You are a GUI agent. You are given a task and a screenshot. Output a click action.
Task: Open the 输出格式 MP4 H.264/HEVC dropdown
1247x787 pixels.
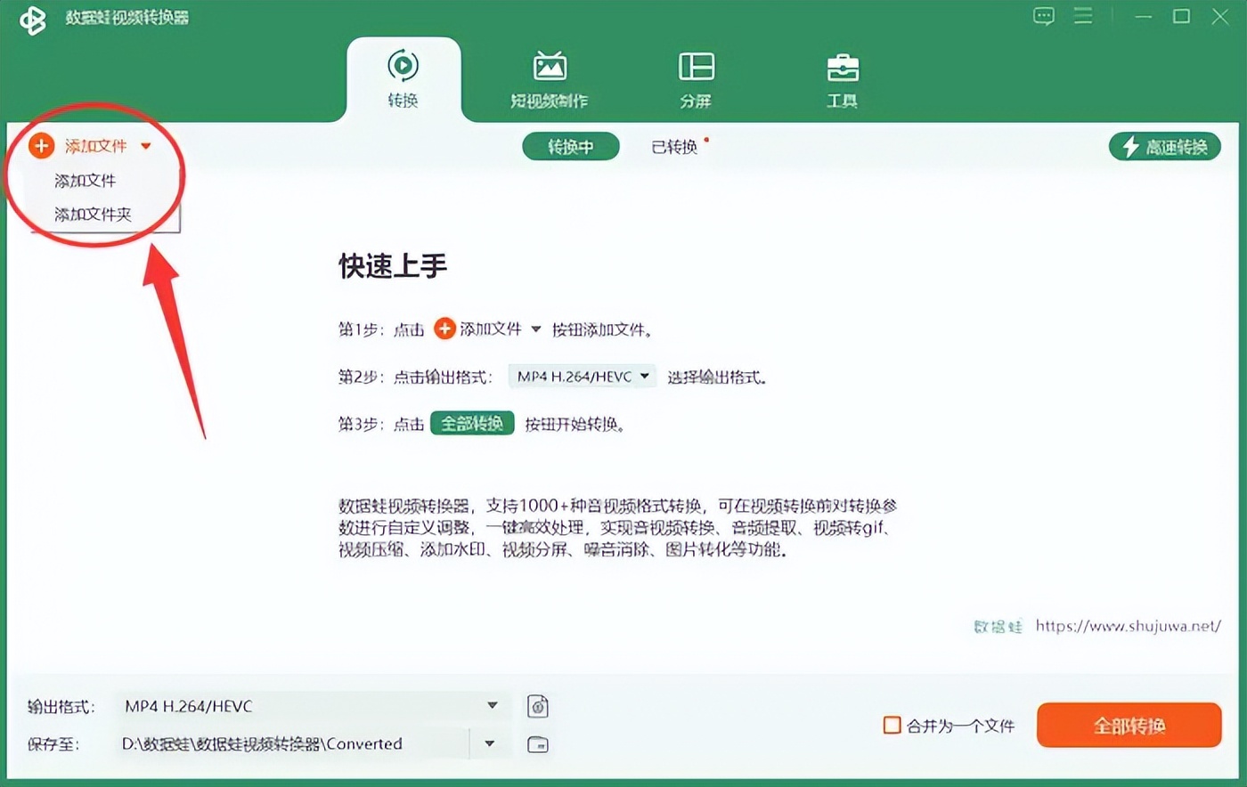[x=492, y=706]
